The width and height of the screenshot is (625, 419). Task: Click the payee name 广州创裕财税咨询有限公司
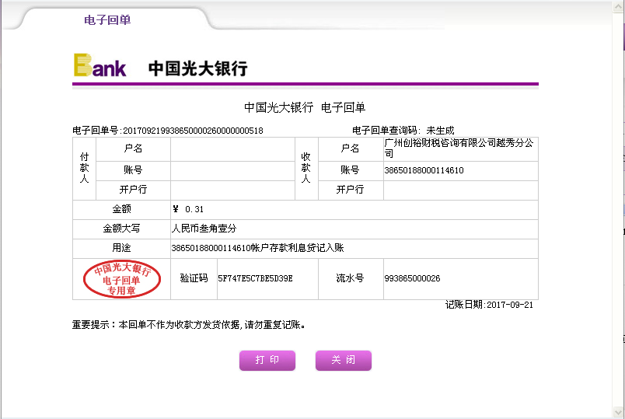pos(459,148)
